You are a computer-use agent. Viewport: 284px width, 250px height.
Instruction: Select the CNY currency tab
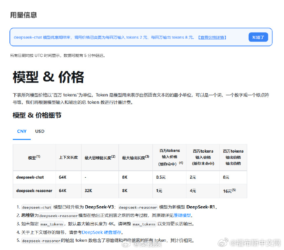(22, 131)
